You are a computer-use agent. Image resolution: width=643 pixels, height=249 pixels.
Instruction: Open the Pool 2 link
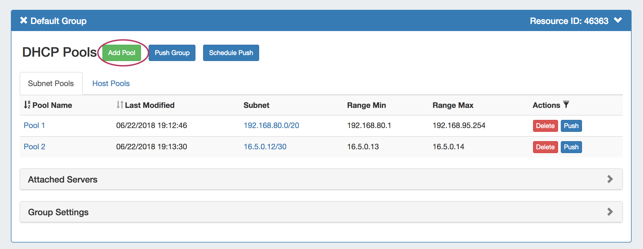pyautogui.click(x=35, y=147)
